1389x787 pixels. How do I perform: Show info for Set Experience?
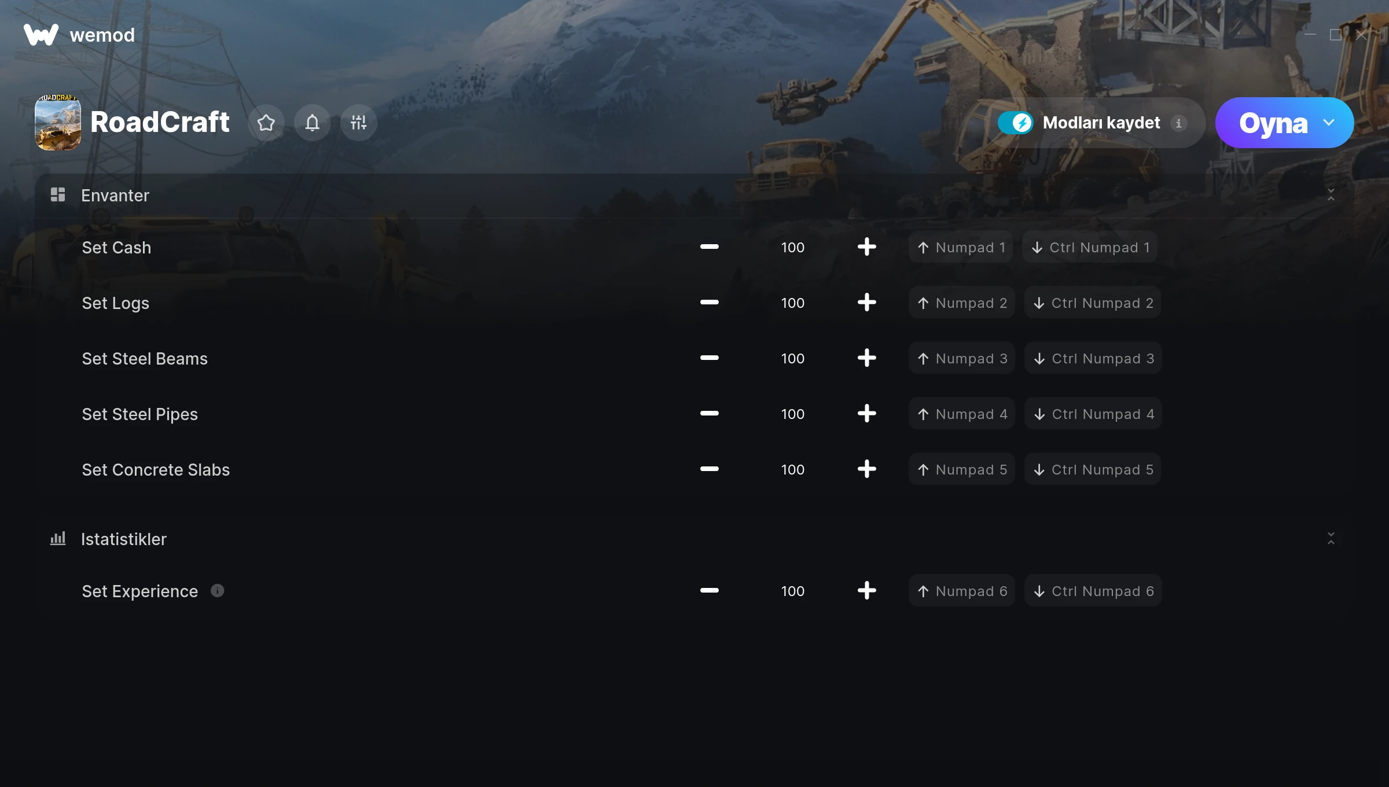tap(218, 591)
